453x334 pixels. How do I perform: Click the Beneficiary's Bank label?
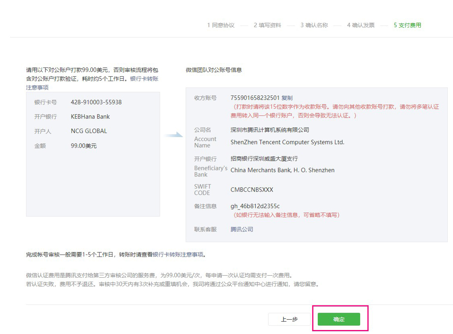tap(211, 171)
